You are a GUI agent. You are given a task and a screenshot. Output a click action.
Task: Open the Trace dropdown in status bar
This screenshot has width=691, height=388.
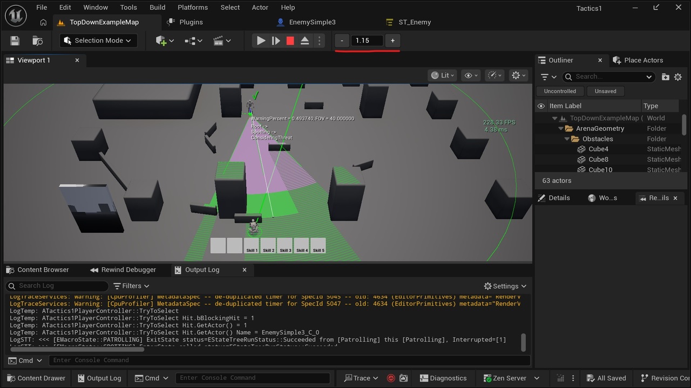361,378
